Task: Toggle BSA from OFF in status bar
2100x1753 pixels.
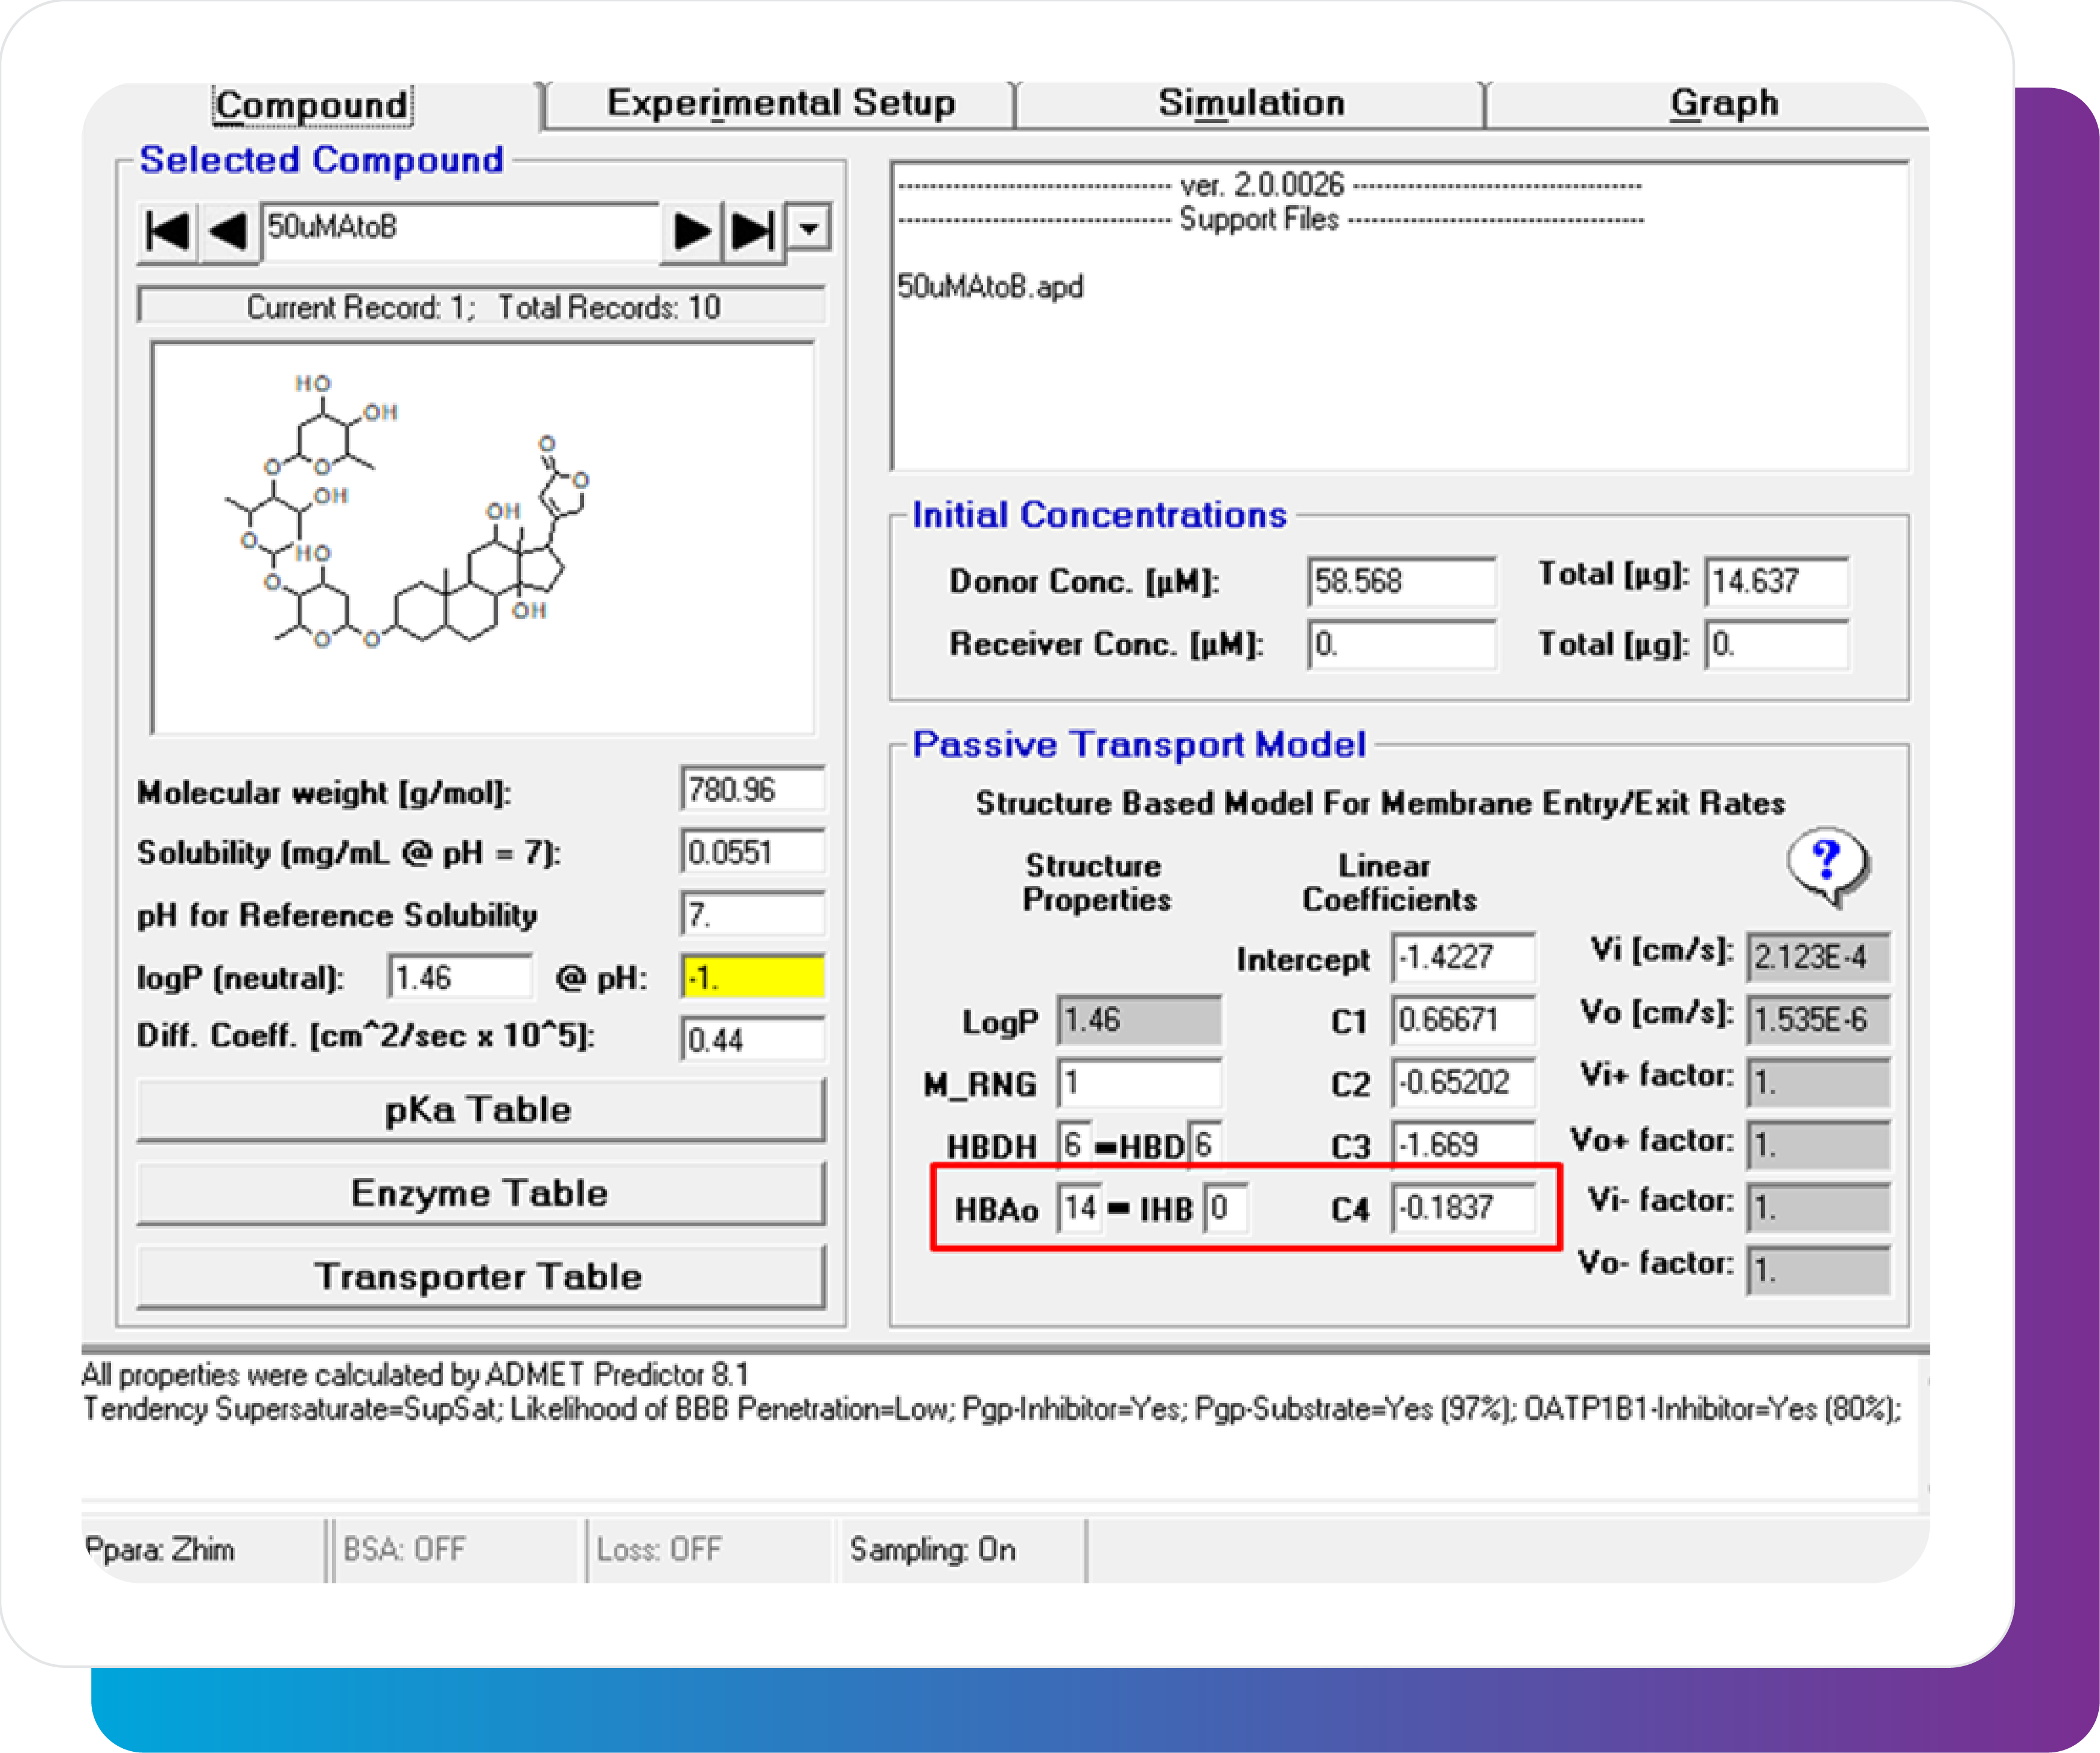Action: click(404, 1549)
